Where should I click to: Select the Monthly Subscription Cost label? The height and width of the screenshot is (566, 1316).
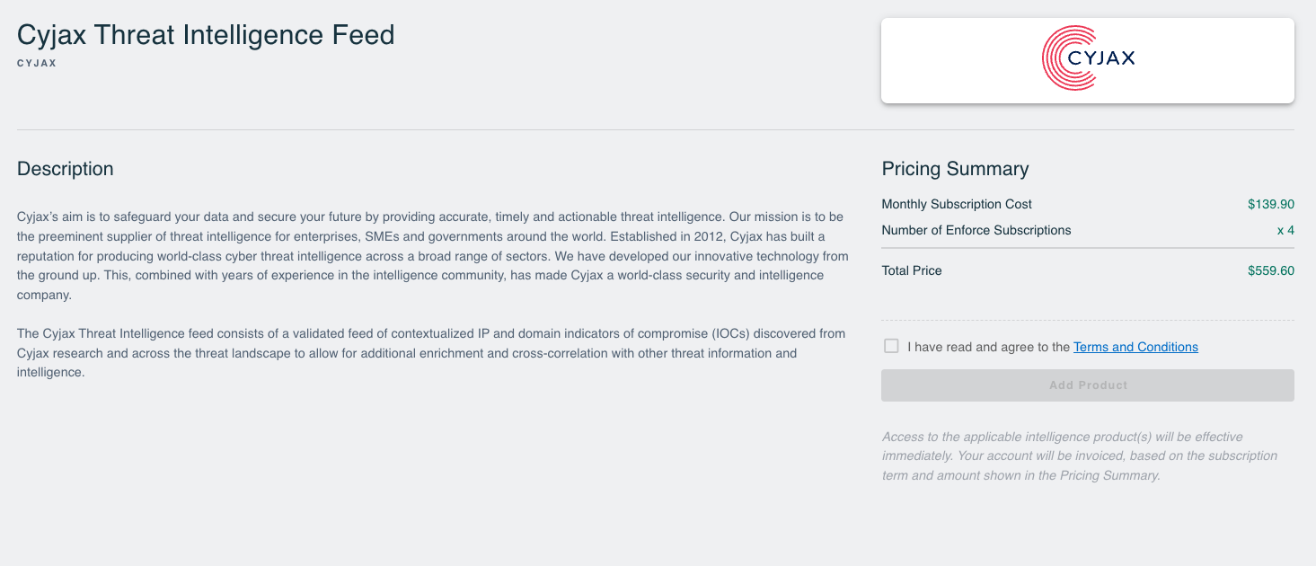click(957, 204)
